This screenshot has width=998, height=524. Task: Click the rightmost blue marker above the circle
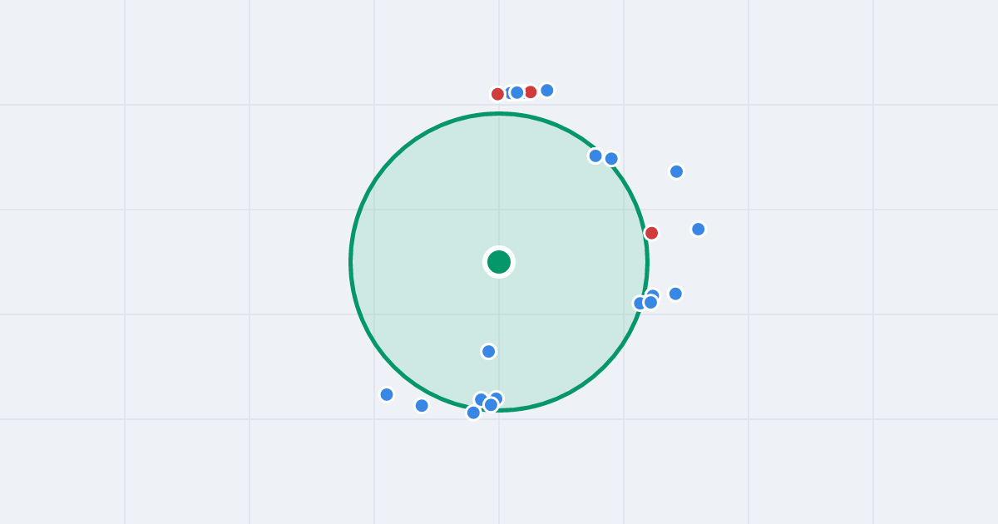pos(546,90)
